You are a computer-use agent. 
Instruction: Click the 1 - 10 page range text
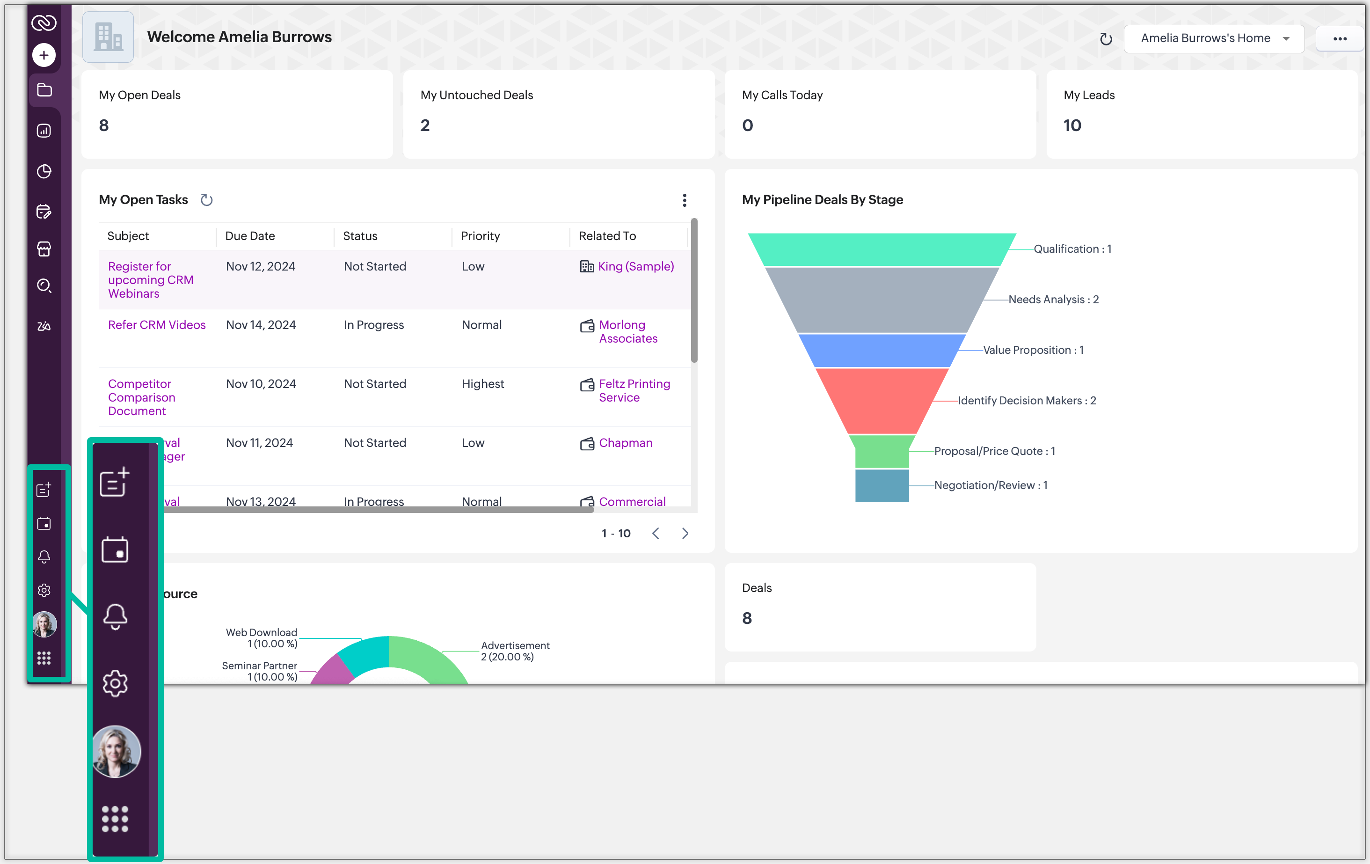[616, 533]
